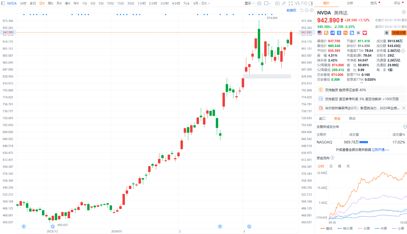Click the market cap more icon
The height and width of the screenshot is (234, 407).
(403, 50)
